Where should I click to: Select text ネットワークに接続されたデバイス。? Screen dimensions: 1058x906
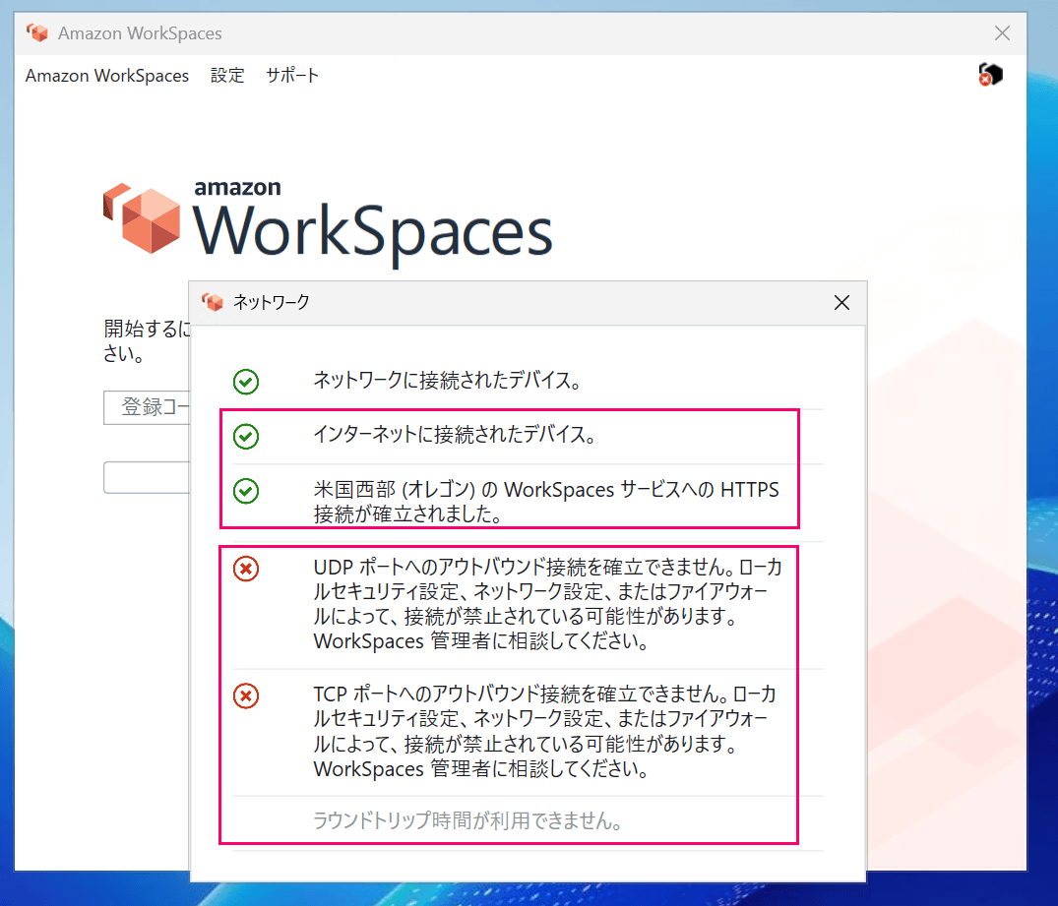tap(448, 381)
